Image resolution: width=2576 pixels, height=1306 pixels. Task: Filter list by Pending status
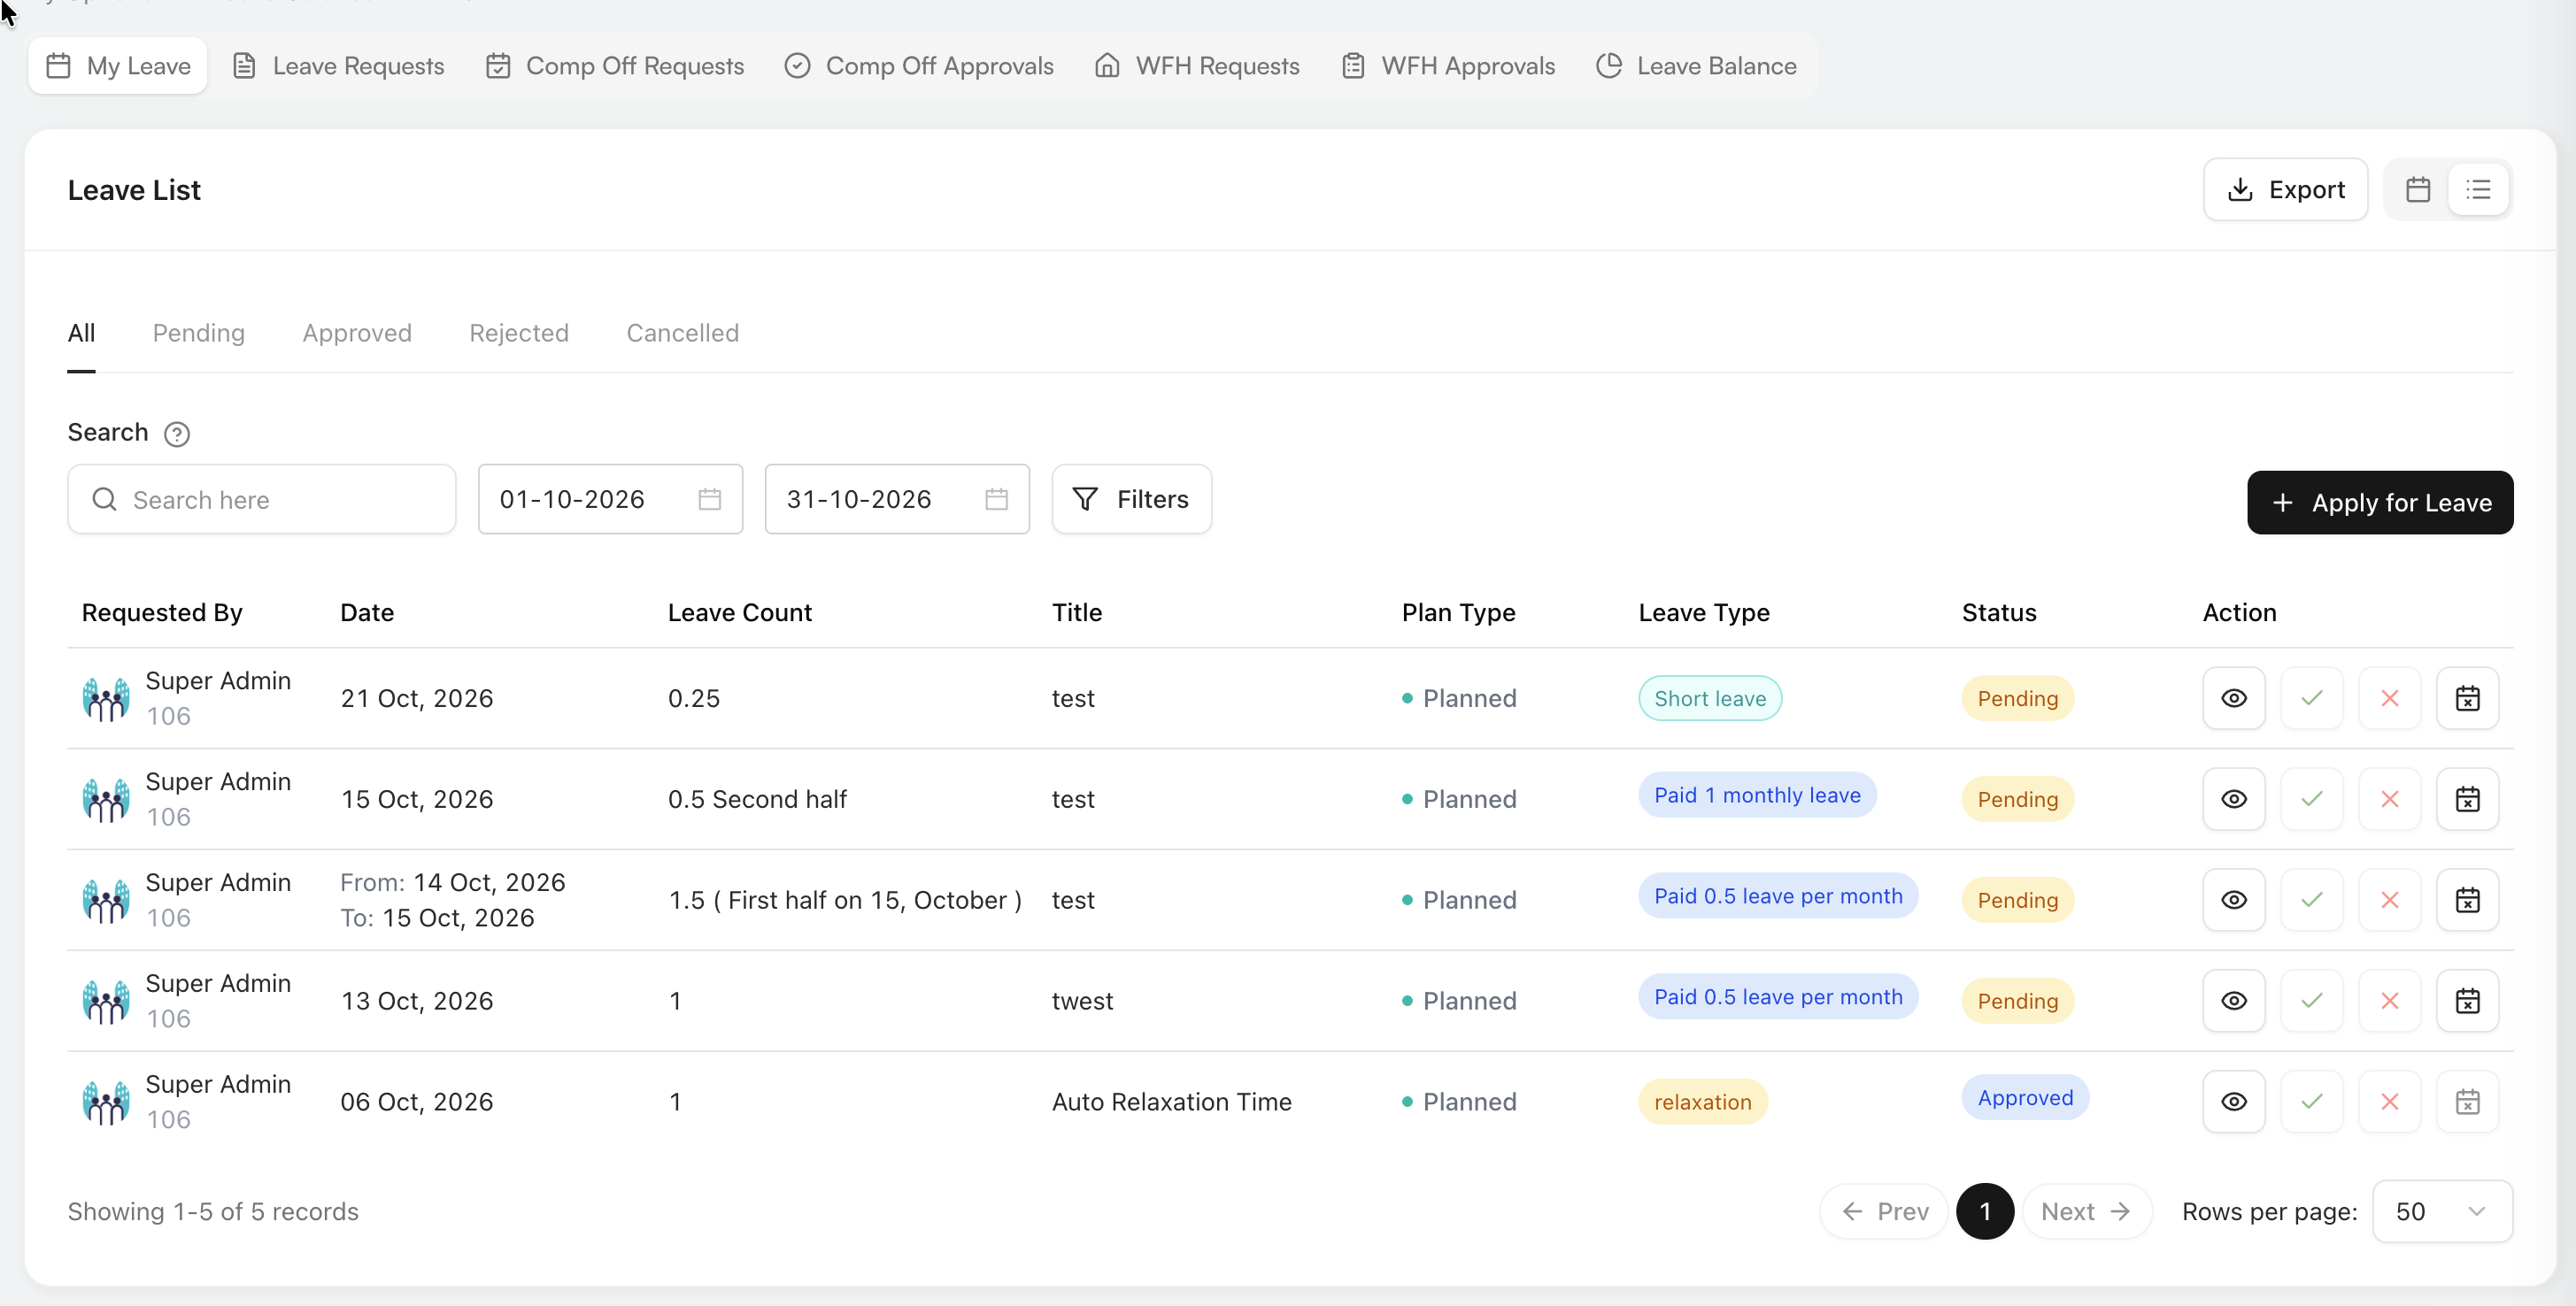(x=198, y=333)
